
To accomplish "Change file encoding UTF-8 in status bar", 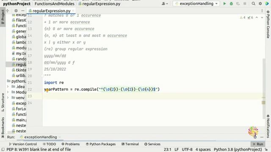I will click(187, 149).
